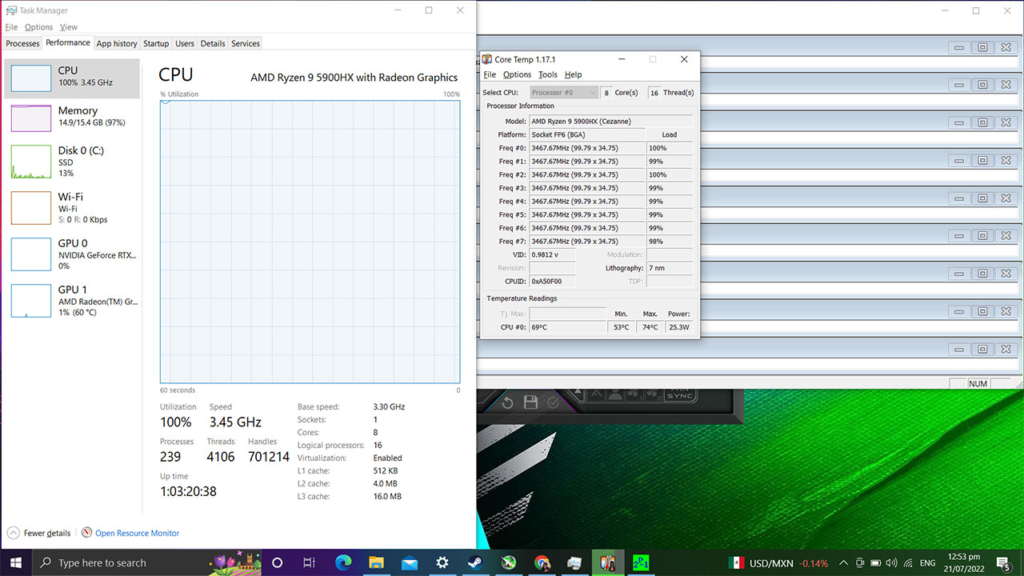Click the Cortana circle taskbar icon
This screenshot has width=1024, height=576.
[x=278, y=562]
